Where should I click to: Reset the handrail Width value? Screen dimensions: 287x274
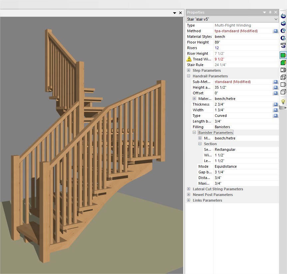coord(275,110)
